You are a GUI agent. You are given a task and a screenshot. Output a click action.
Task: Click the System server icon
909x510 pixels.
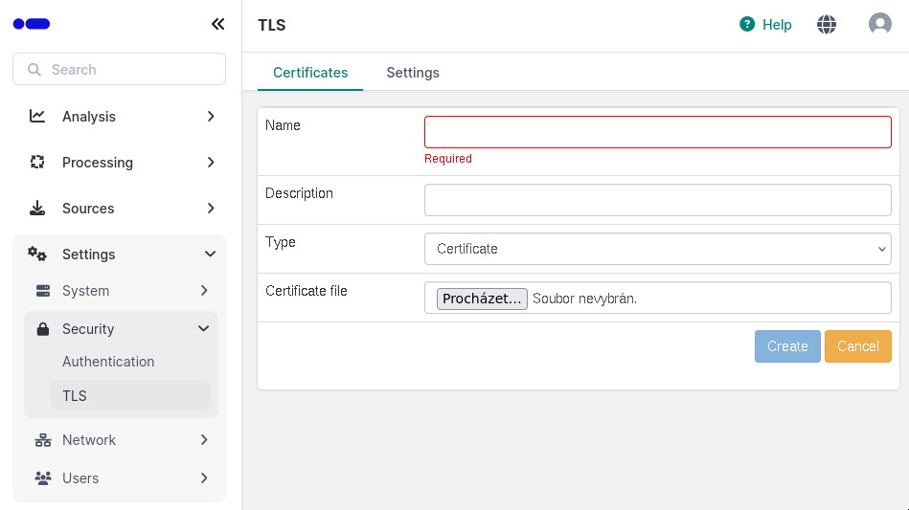pos(43,291)
